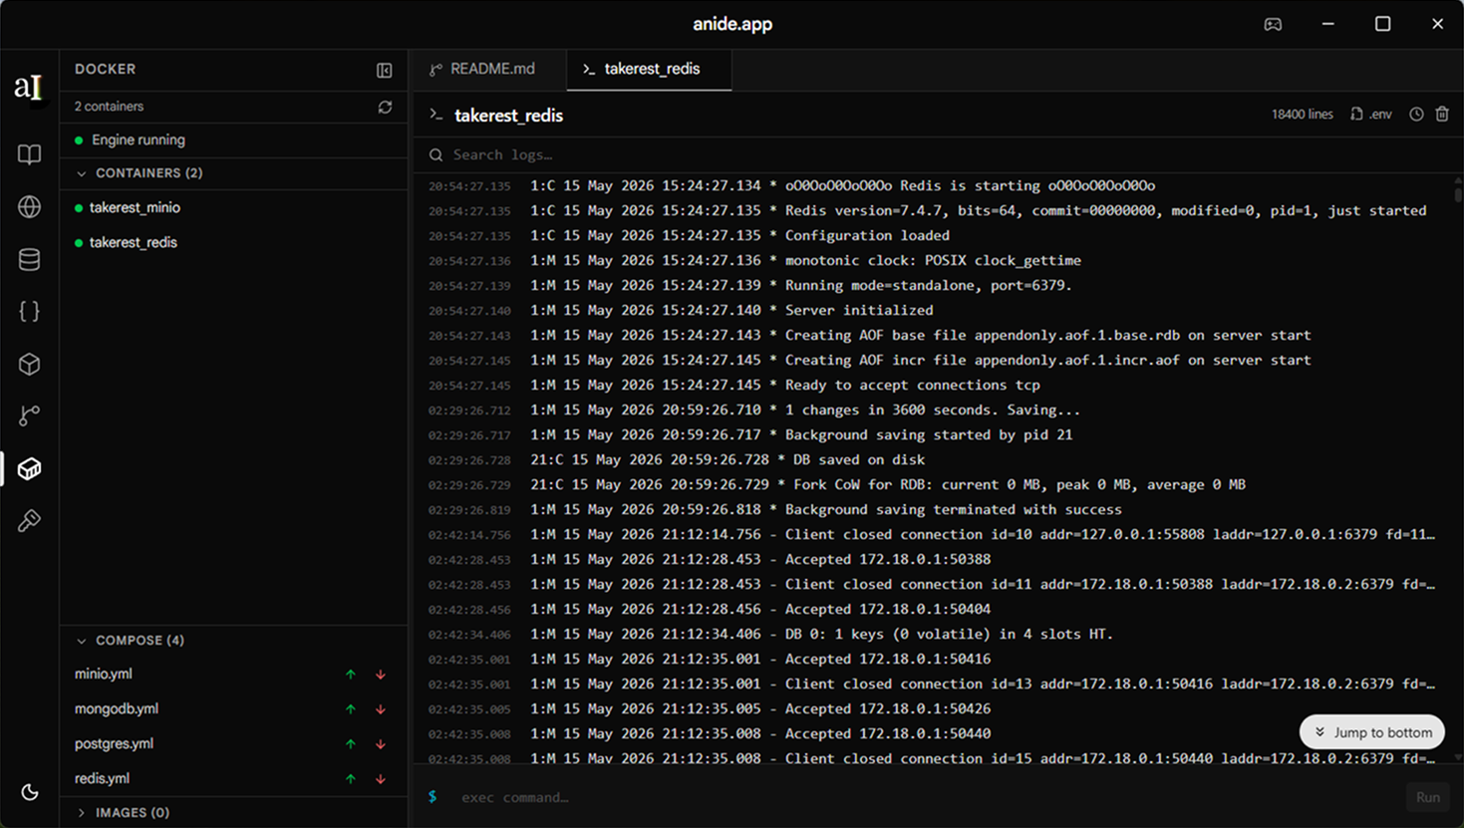This screenshot has width=1464, height=828.
Task: Maximize the anide.app window
Action: [x=1382, y=24]
